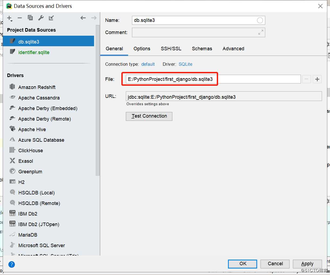Click the URL input field
This screenshot has height=275, width=330.
click(x=224, y=96)
